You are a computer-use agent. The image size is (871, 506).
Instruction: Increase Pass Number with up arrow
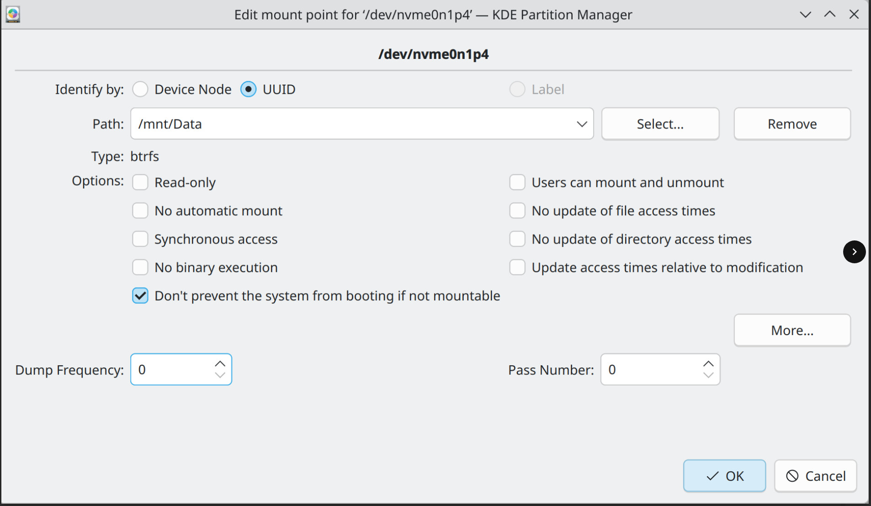coord(708,364)
